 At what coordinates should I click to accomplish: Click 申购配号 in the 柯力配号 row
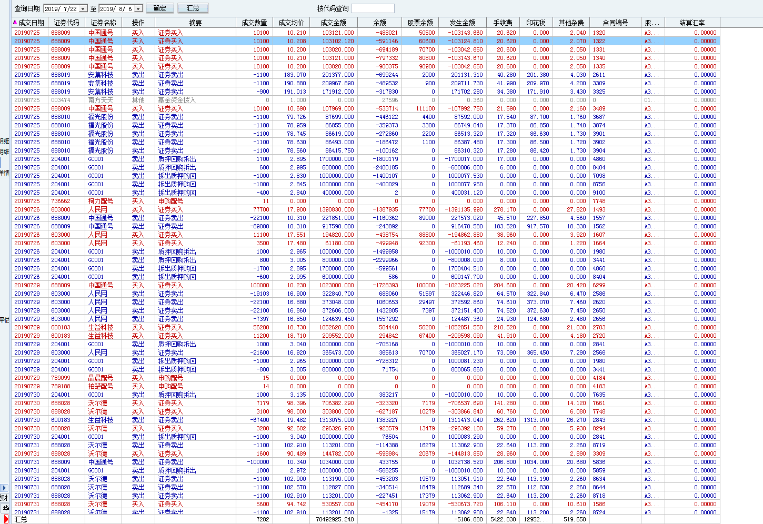point(170,201)
